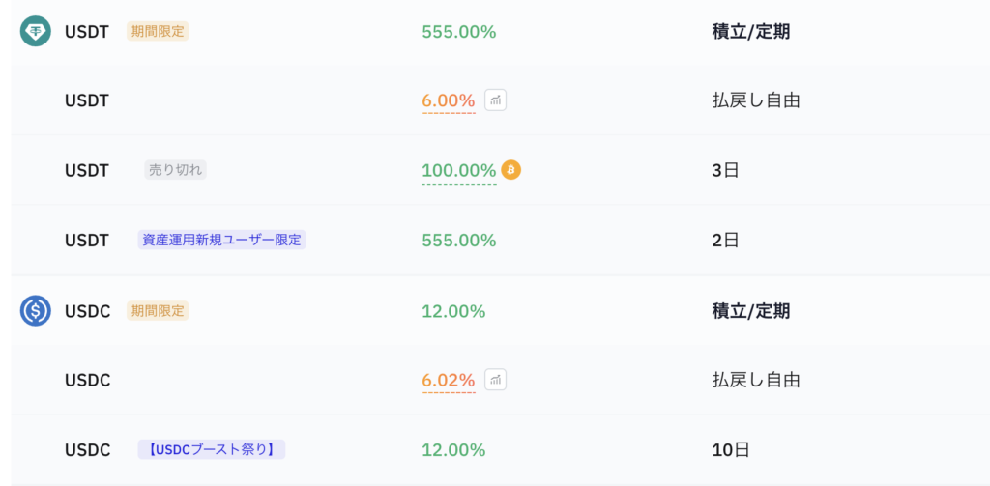
Task: Click the underlined 6.02% USDC rate
Action: click(x=448, y=381)
